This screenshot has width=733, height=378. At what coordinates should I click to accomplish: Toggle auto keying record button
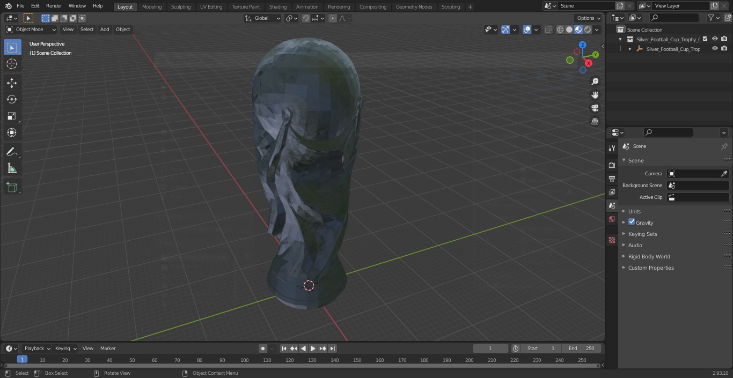coord(263,349)
